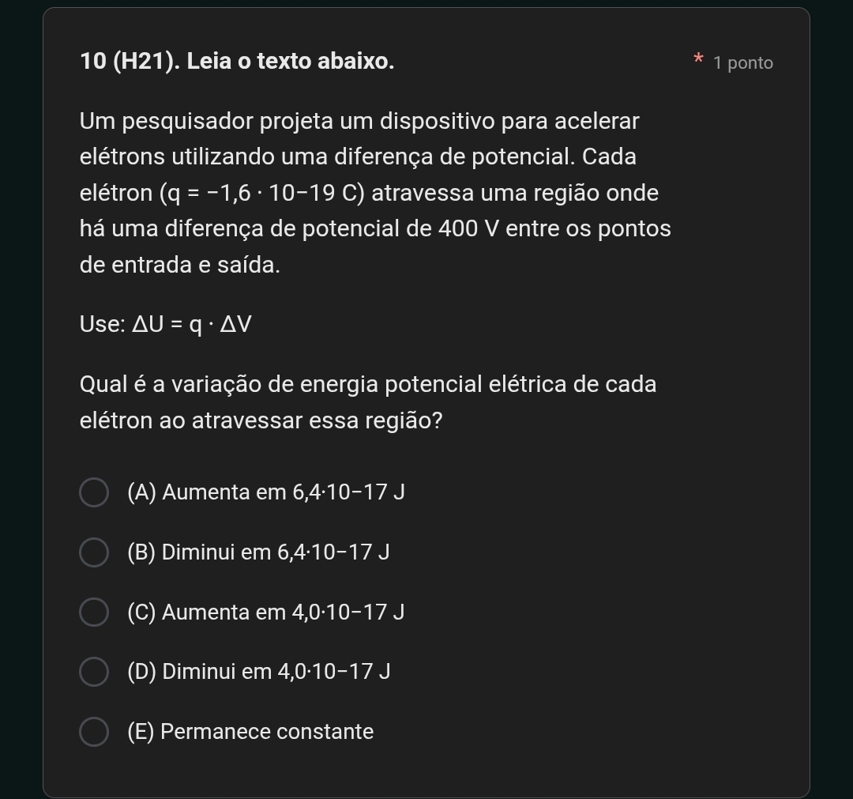Click the label text "(B) Diminui em 6,4·10−17 J"
The image size is (853, 799).
258,552
